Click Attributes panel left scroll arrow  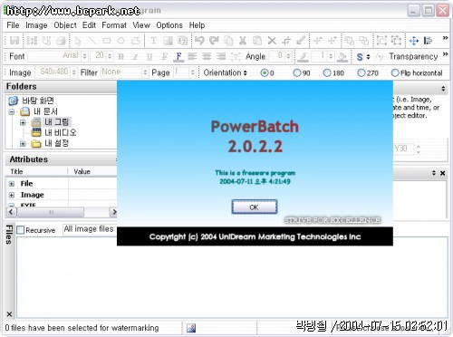[11, 212]
